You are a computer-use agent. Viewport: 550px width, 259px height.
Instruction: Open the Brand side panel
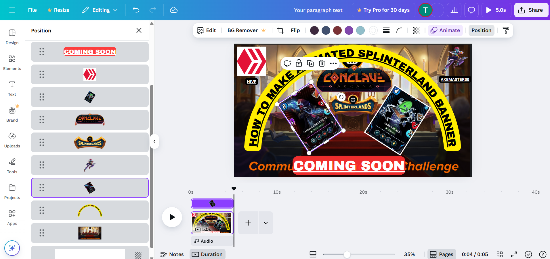(12, 114)
